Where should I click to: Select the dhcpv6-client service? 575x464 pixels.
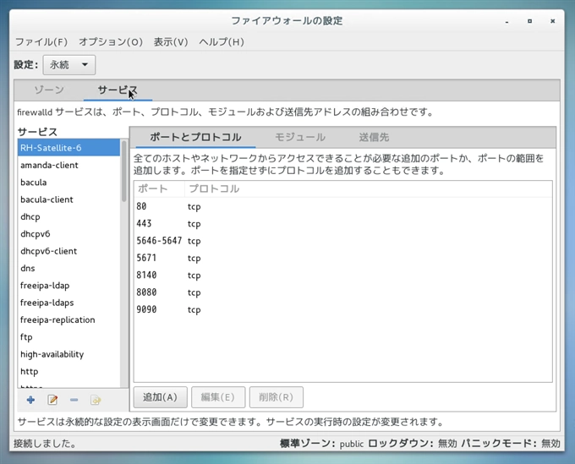click(x=69, y=251)
